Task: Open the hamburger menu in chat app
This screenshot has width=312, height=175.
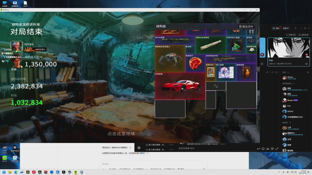Action: (x=295, y=28)
